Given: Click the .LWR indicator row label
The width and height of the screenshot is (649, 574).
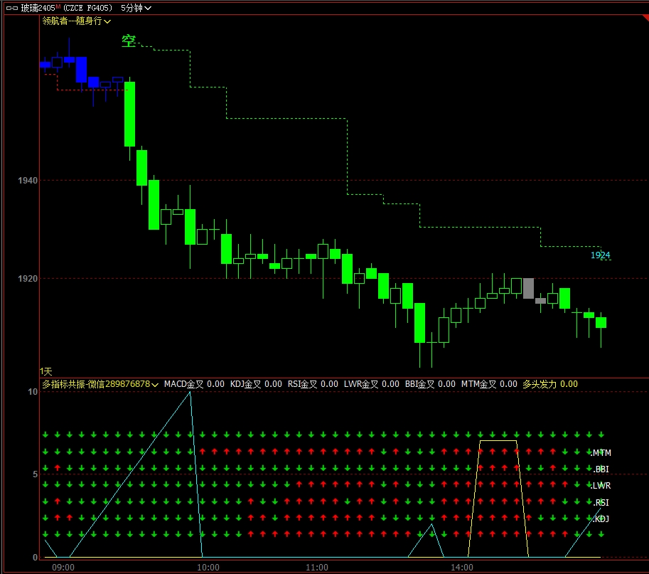Looking at the screenshot, I should [601, 486].
